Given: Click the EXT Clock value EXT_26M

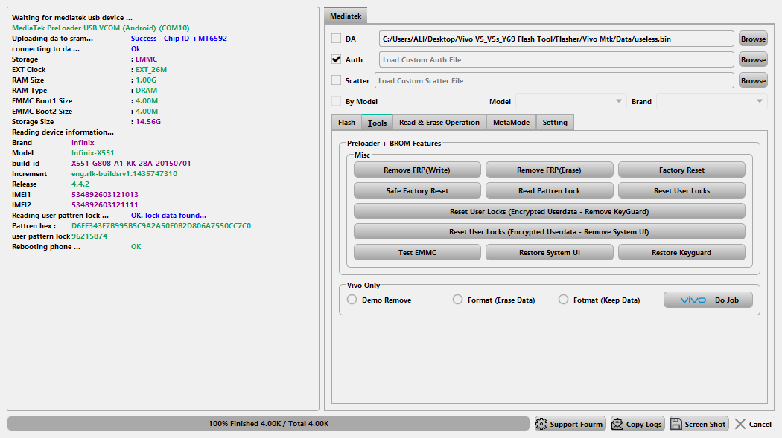Looking at the screenshot, I should tap(151, 70).
